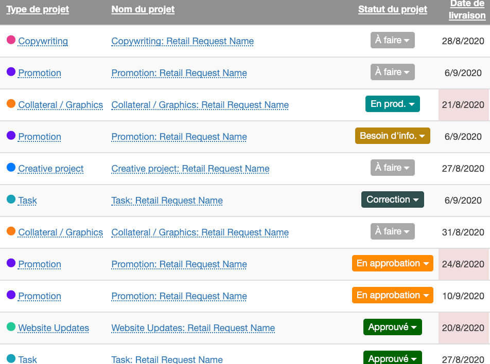Open 'Creative project: Retail Request Name' link
This screenshot has height=364, width=490.
pos(190,169)
